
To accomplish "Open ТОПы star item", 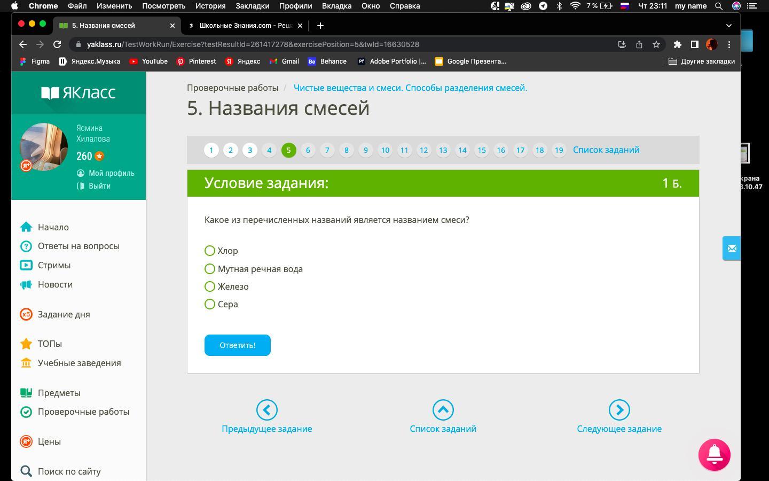I will (41, 344).
